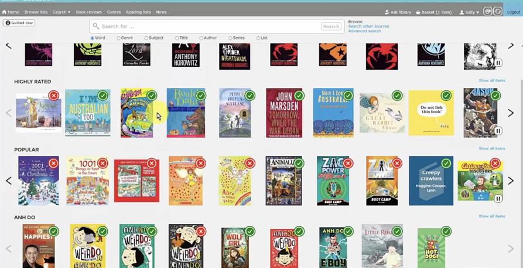523x268 pixels.
Task: Select the Genre search radio button
Action: point(118,38)
